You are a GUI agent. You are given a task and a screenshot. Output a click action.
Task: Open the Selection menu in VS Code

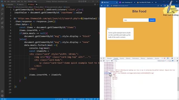click(13, 1)
